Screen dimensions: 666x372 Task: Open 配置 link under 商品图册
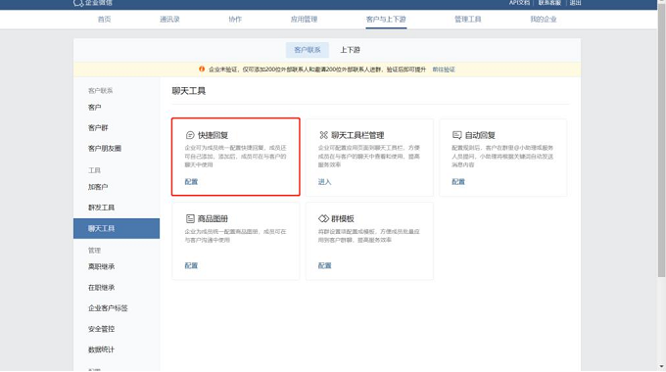click(191, 265)
